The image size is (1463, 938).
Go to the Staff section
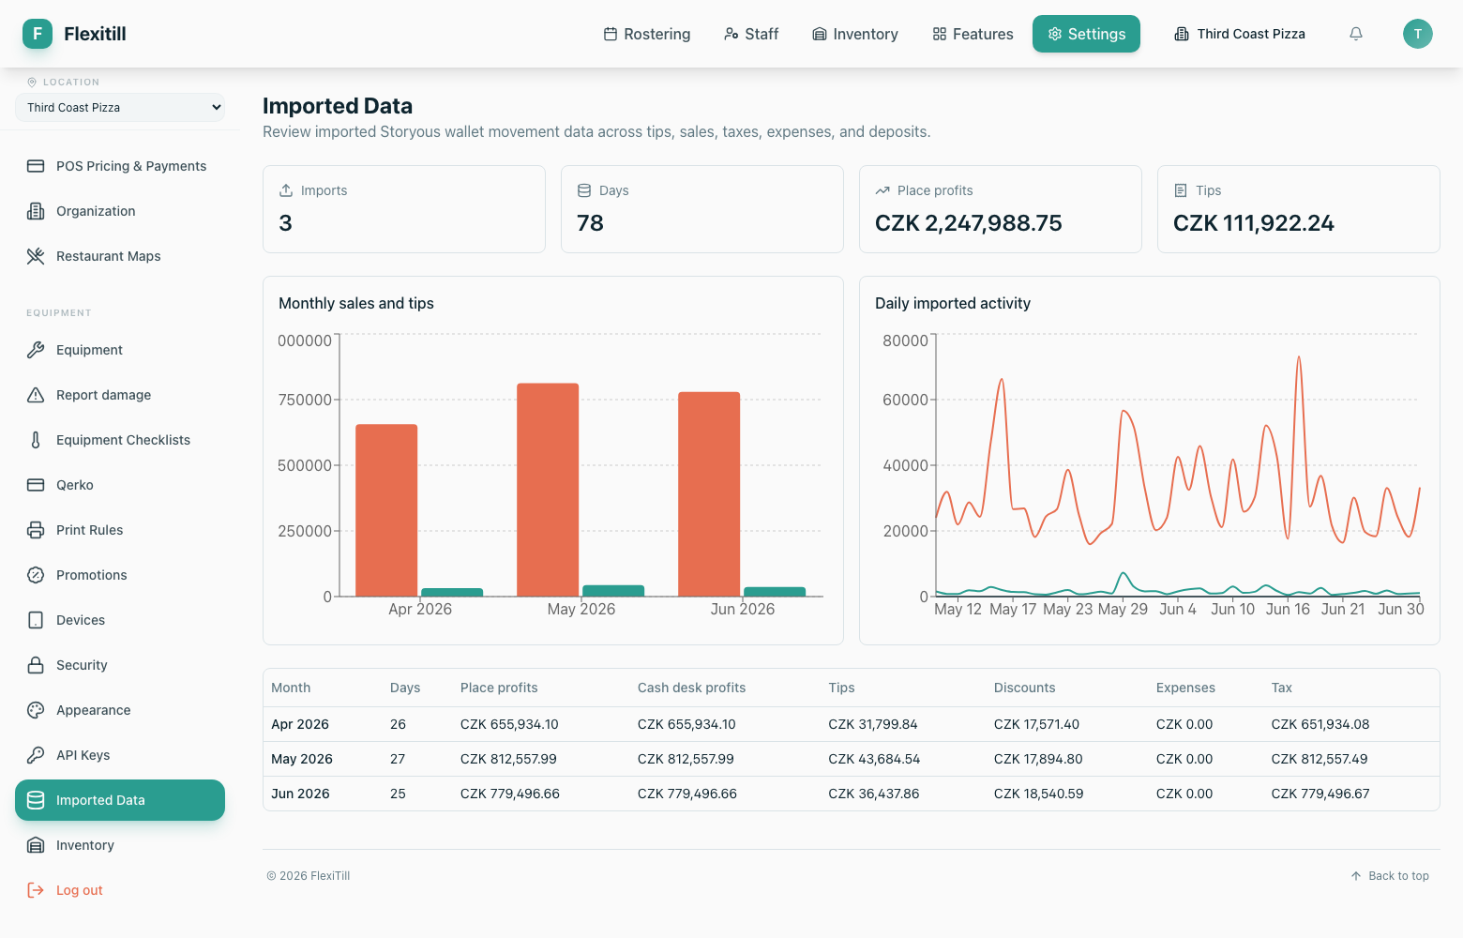tap(751, 34)
